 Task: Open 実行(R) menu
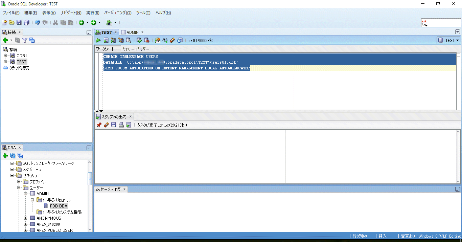click(x=93, y=13)
